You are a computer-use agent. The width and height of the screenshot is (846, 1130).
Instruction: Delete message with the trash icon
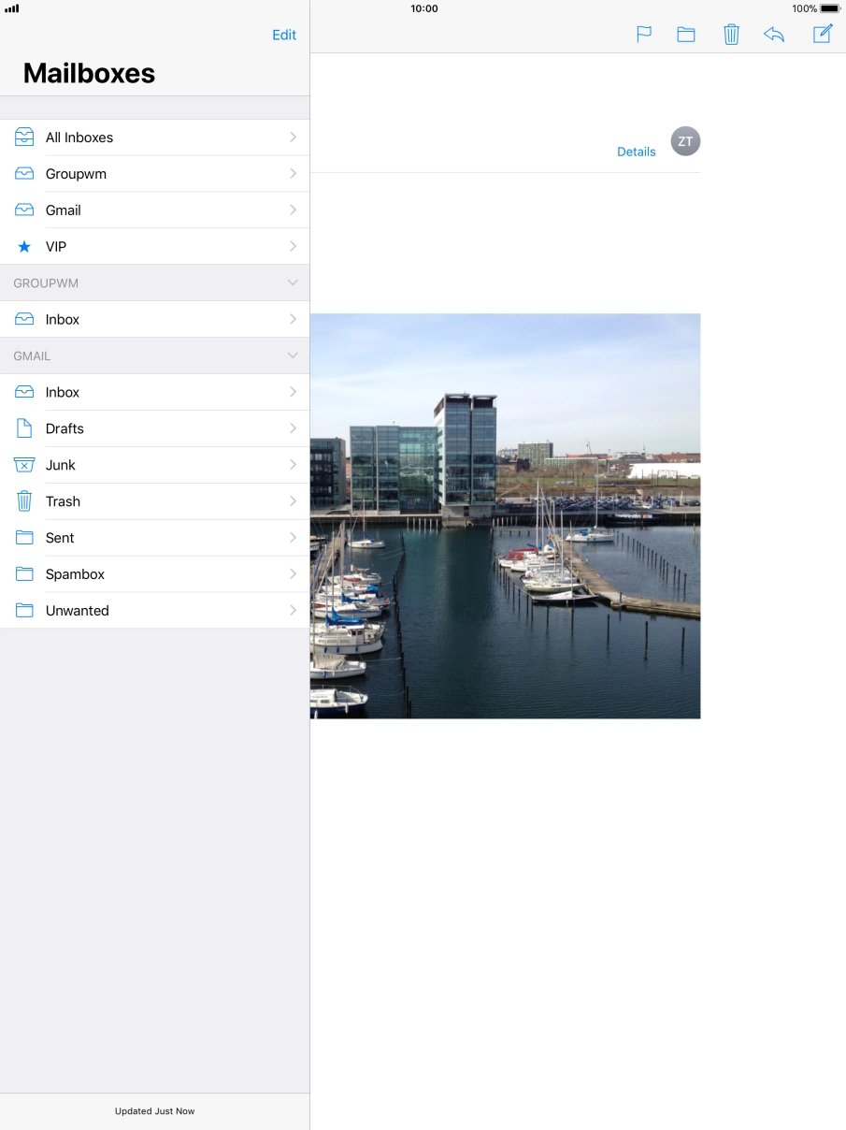click(x=731, y=35)
